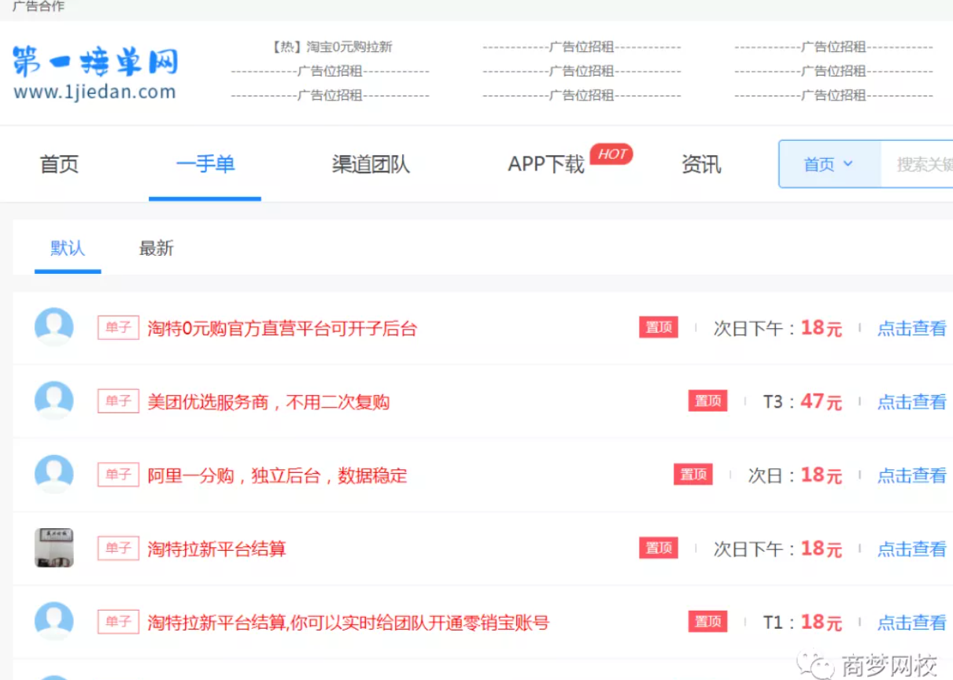This screenshot has height=680, width=953.
Task: Open post 阿里一分购,独立后台,数据稳定
Action: click(x=278, y=476)
